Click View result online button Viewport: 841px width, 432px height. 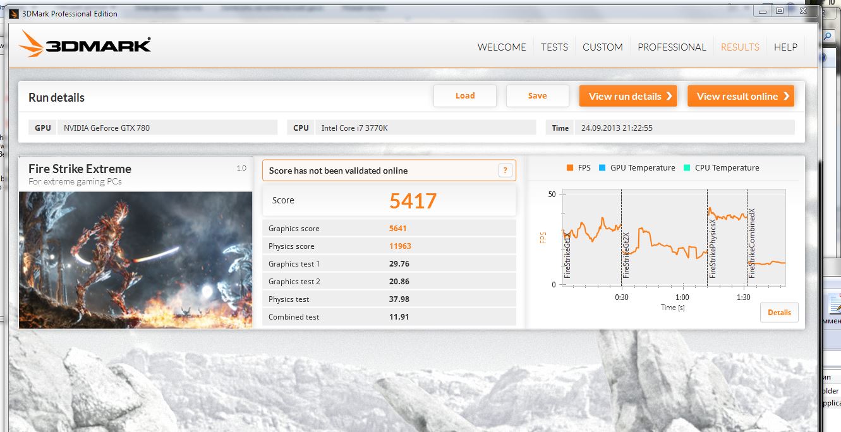click(x=741, y=96)
